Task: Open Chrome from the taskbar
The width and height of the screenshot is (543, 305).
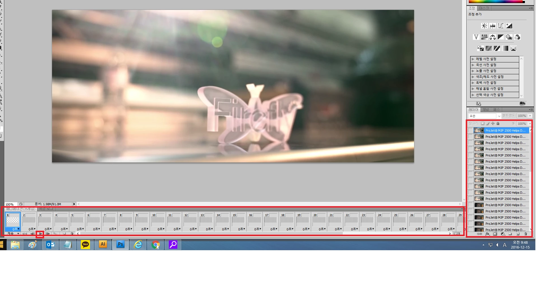Action: (156, 245)
